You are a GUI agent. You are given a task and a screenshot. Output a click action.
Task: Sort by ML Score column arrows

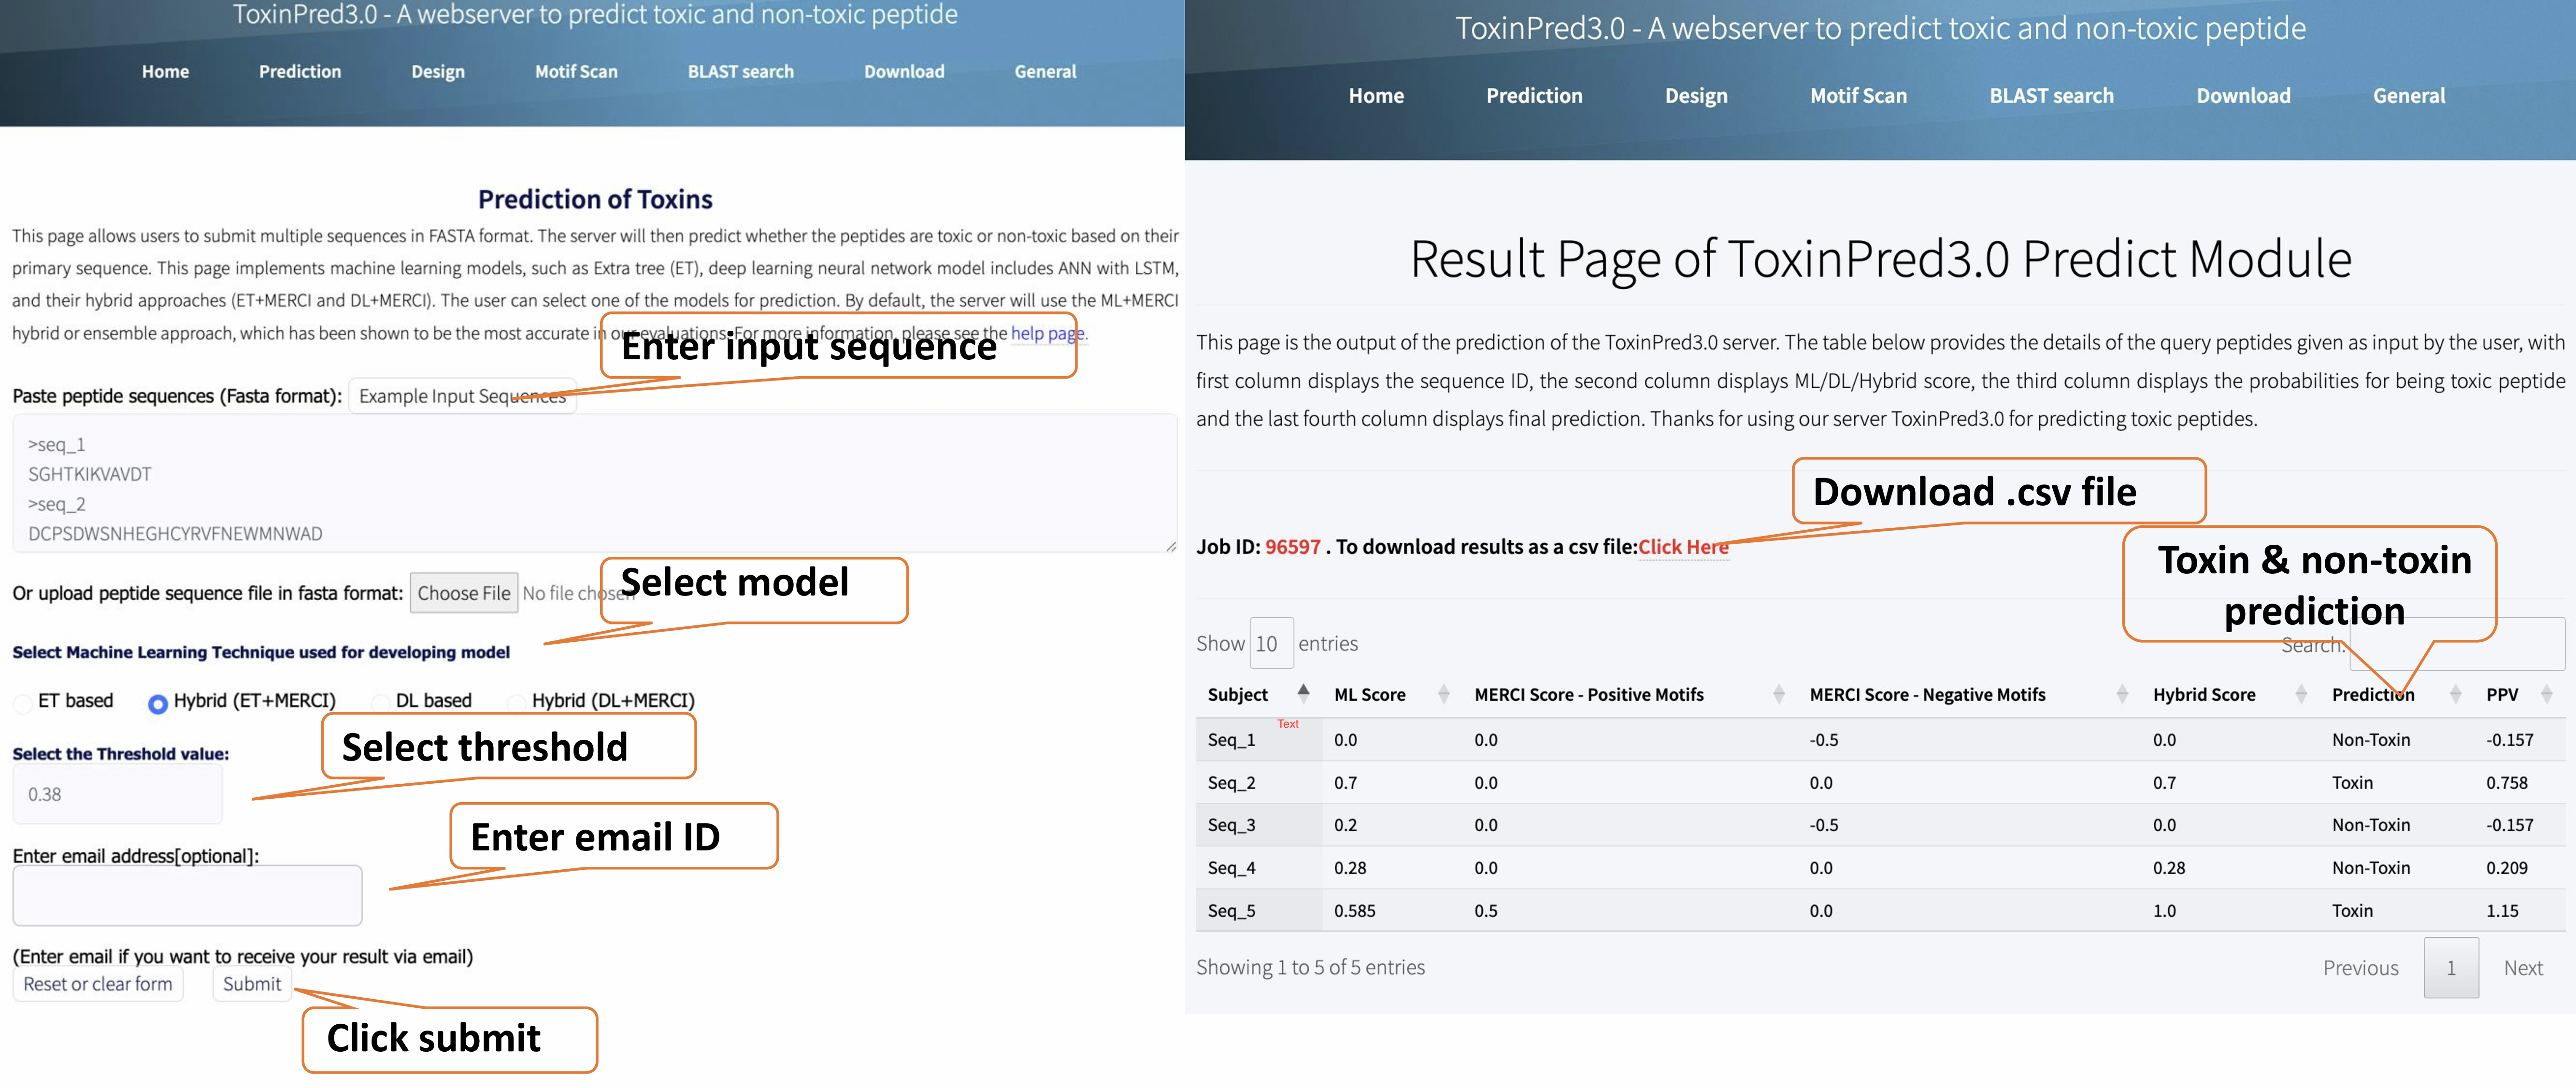point(1443,694)
